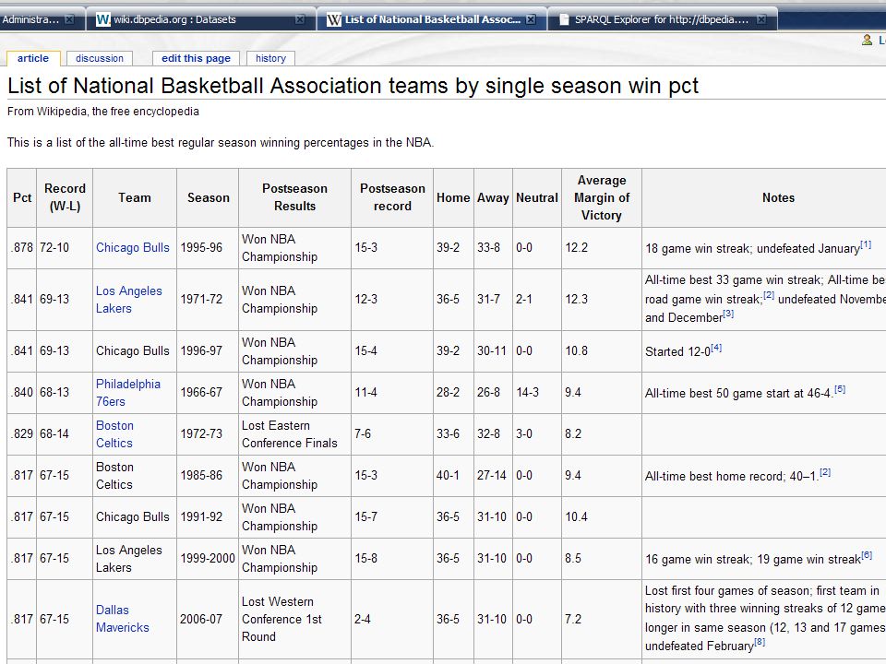Switch to wiki.dbpedia.org : Datasets tab
The width and height of the screenshot is (886, 664).
pos(174,19)
